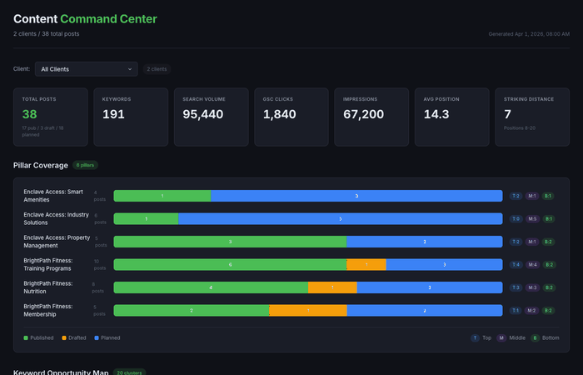Click Membership orange drafted segment
Viewport: 583px width, 375px height.
point(308,311)
